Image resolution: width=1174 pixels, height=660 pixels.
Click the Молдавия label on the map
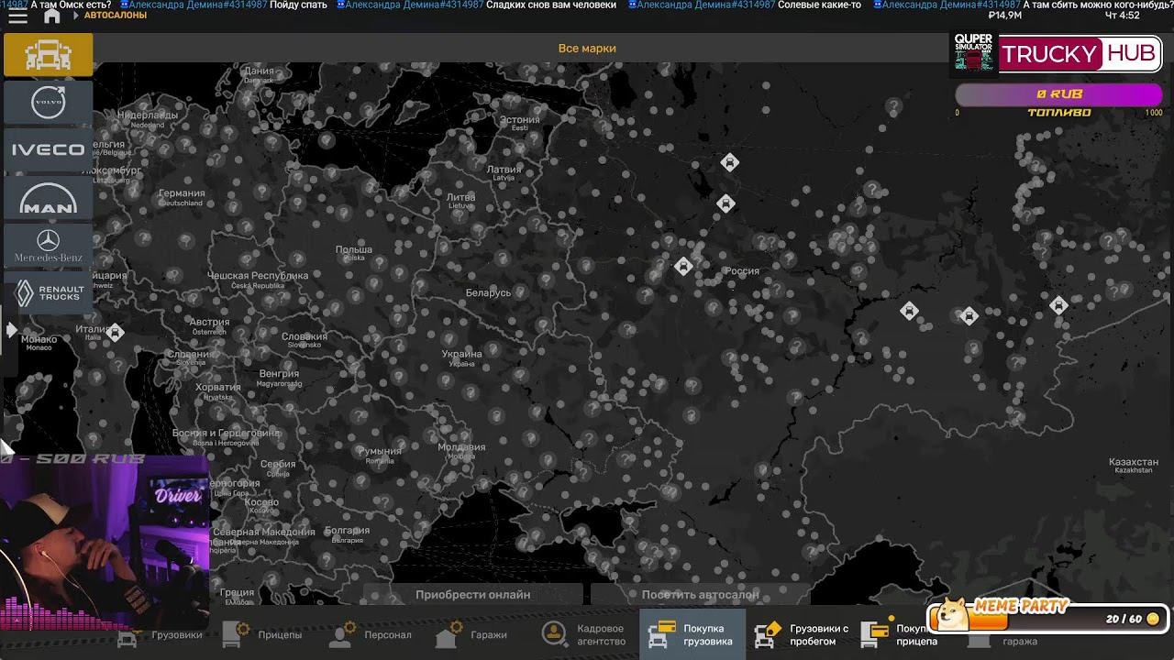coord(461,447)
